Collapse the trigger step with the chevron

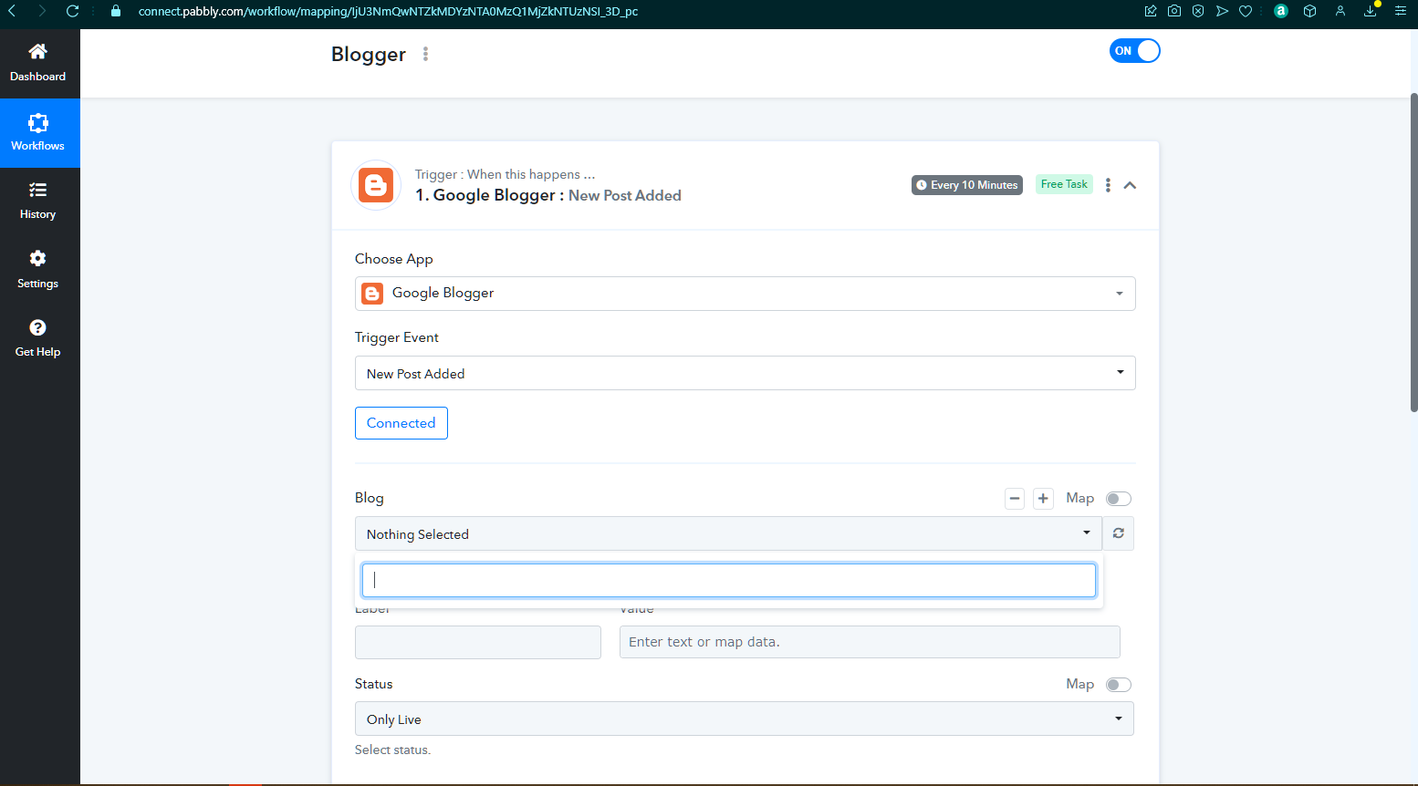(1130, 185)
